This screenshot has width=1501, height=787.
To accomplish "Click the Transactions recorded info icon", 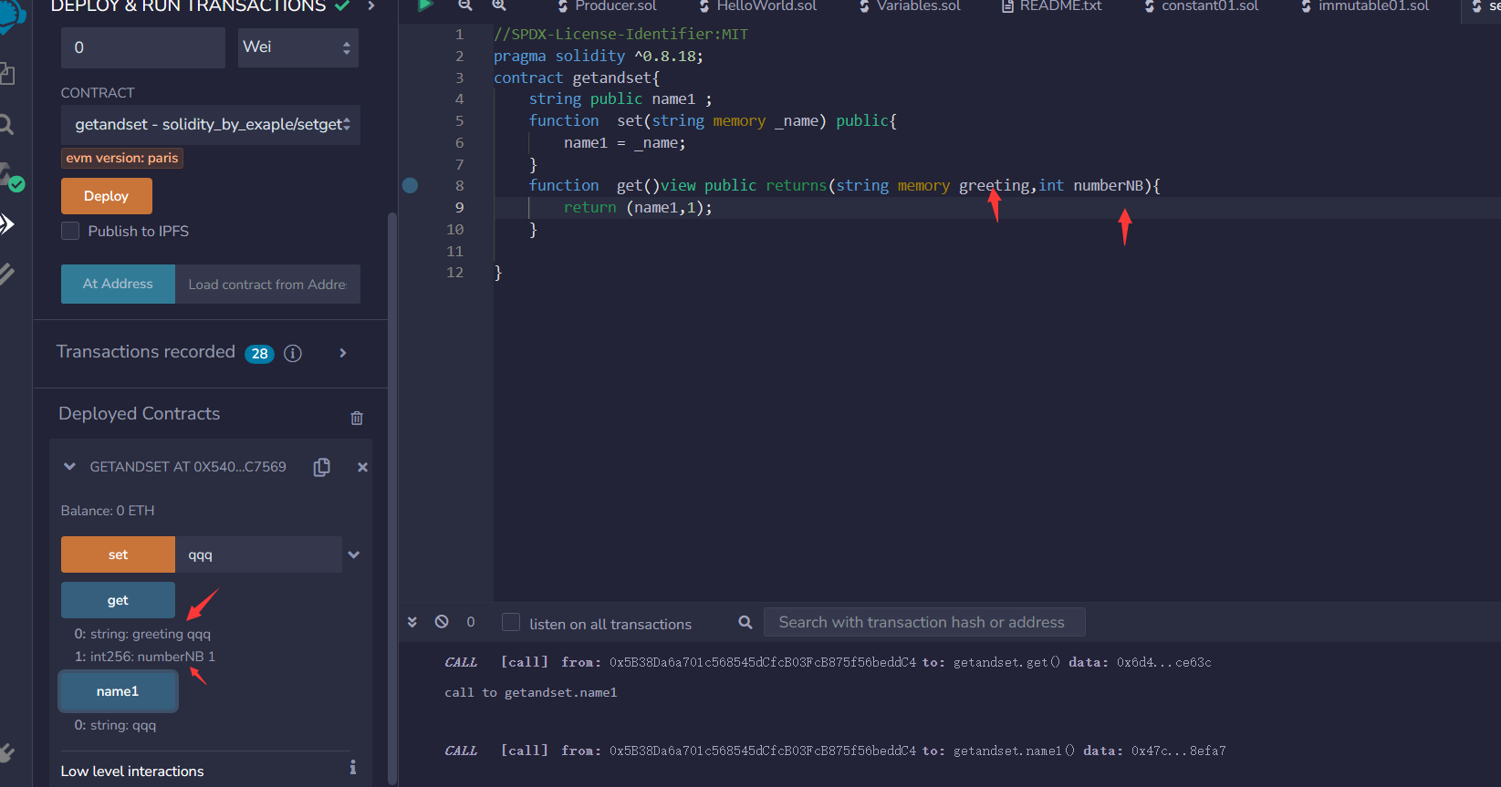I will (x=293, y=353).
